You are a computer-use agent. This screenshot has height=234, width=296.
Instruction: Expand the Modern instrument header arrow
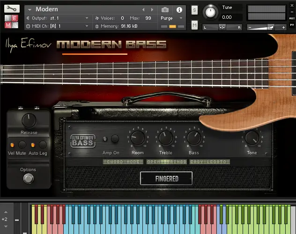point(30,9)
